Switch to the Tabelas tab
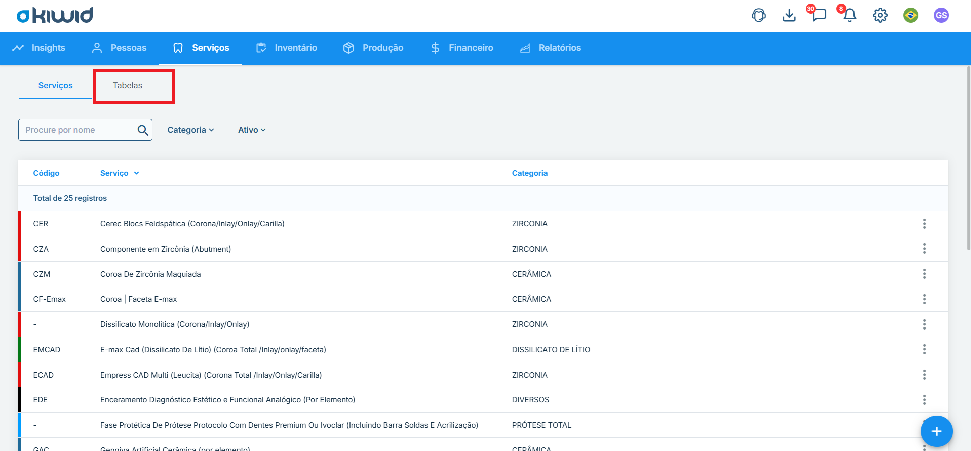The height and width of the screenshot is (451, 971). tap(128, 85)
